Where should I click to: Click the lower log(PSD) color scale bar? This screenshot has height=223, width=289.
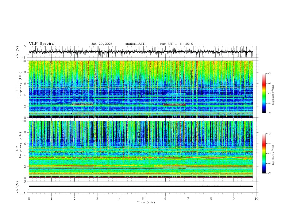(x=264, y=153)
